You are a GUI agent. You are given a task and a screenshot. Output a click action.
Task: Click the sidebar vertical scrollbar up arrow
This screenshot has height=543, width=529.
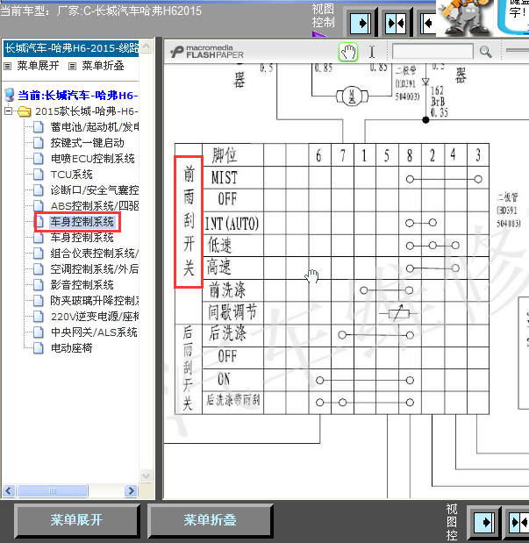pyautogui.click(x=147, y=46)
